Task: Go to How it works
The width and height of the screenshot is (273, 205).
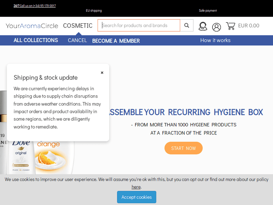Action: click(215, 40)
